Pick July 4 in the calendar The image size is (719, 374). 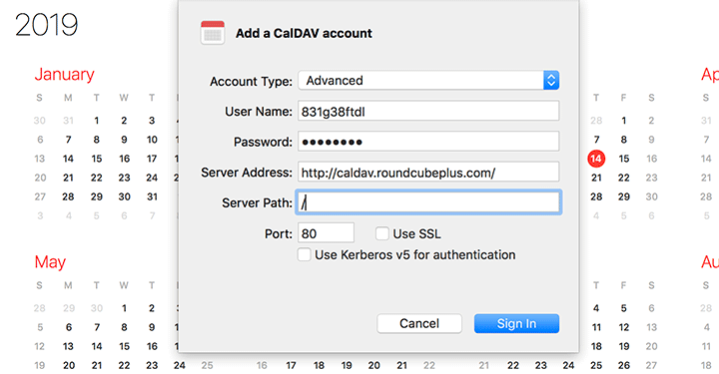(x=596, y=308)
